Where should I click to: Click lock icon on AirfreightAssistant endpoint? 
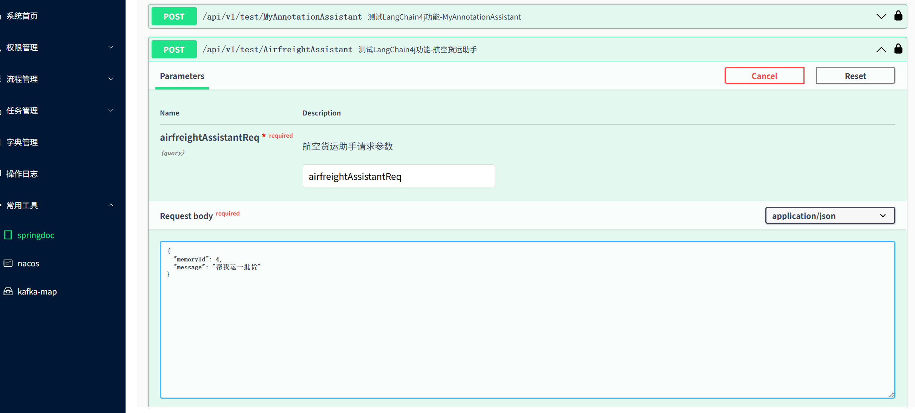coord(898,49)
